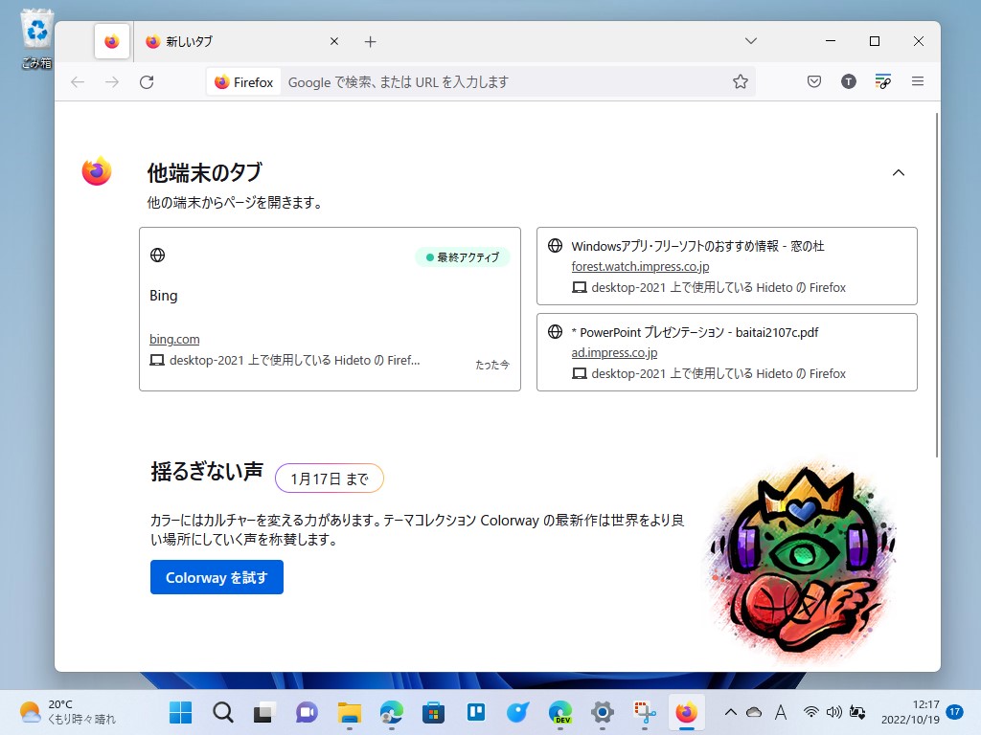Open the tab list dropdown chevron
Screen dimensions: 981x735
(750, 41)
